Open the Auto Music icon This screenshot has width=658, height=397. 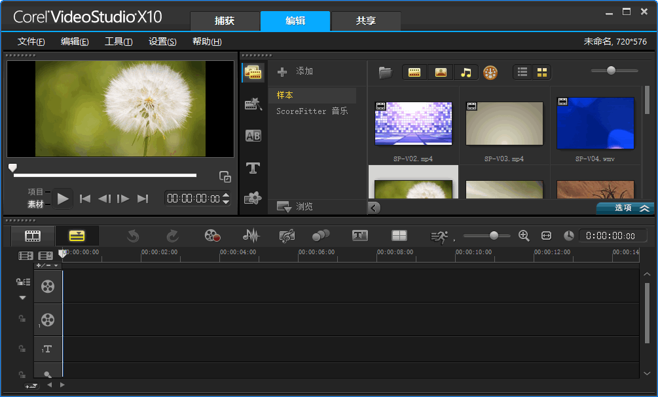click(287, 236)
